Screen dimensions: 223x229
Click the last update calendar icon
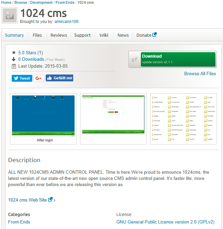14,66
